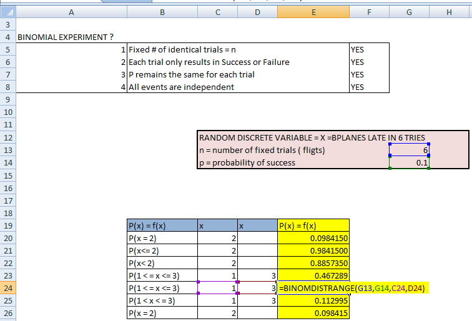
Task: Click the n value cell containing 6
Action: point(408,150)
